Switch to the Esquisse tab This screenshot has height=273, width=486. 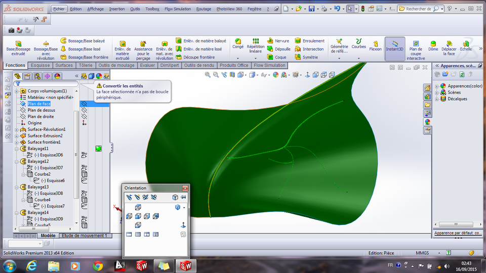[x=40, y=65]
